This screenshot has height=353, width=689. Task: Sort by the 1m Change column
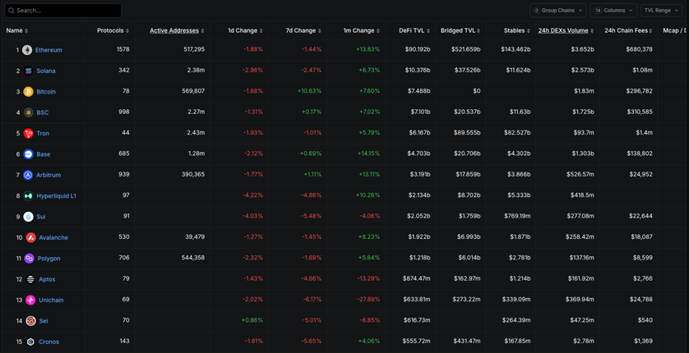pos(361,30)
